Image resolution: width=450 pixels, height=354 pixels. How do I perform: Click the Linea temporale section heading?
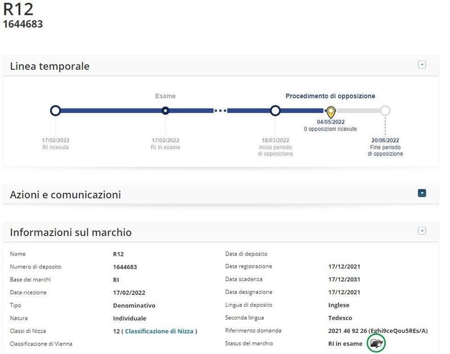click(50, 66)
